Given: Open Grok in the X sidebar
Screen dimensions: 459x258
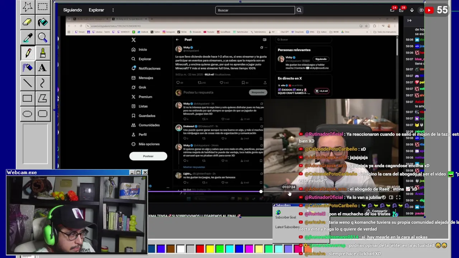Looking at the screenshot, I should click(x=139, y=87).
